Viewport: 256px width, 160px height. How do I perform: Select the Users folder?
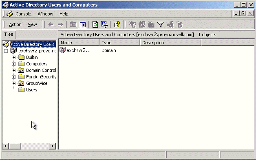pyautogui.click(x=32, y=90)
